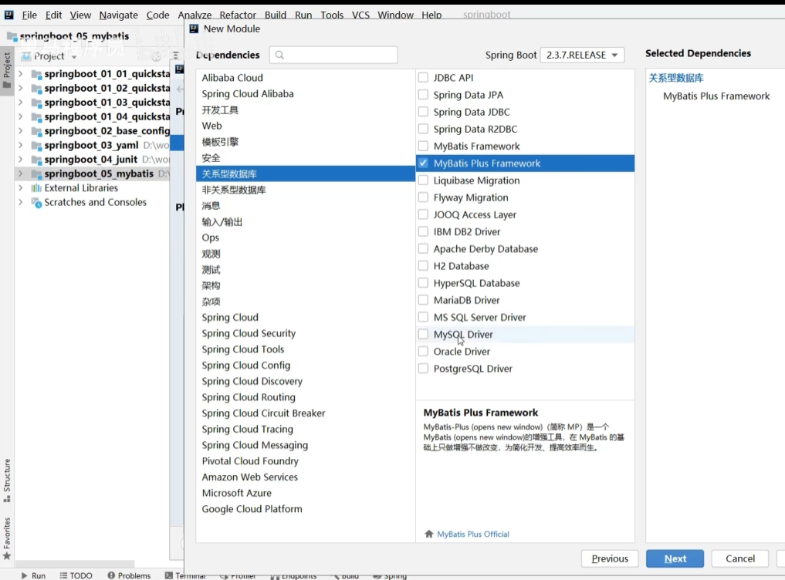Expand the springboot_04_junit module node
The width and height of the screenshot is (785, 580).
pos(21,159)
